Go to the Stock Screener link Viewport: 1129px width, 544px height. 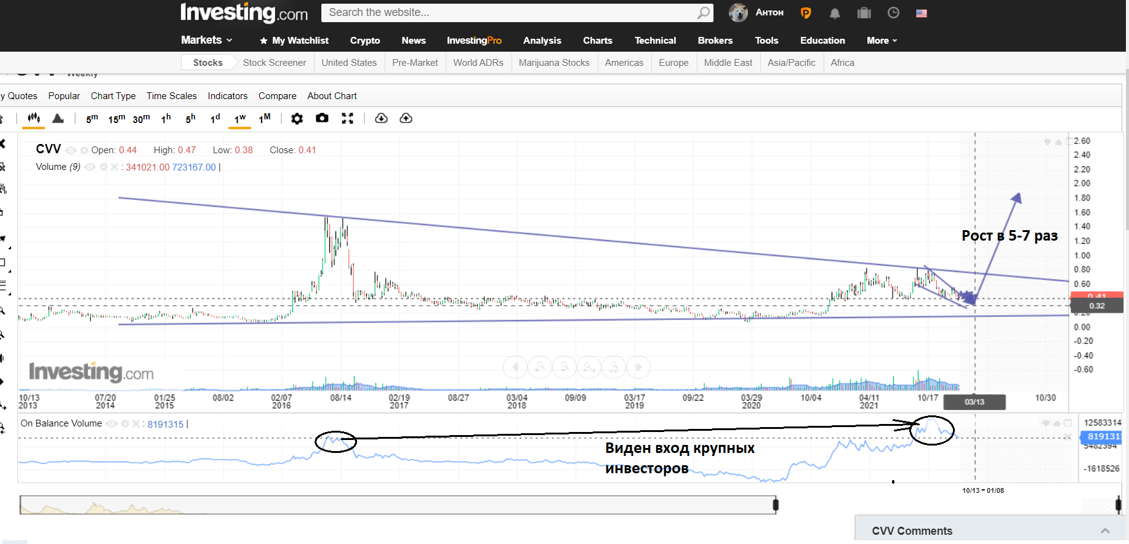[274, 63]
